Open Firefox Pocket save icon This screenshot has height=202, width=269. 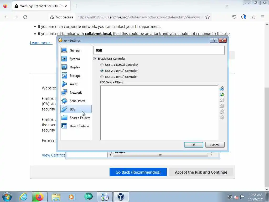click(x=234, y=17)
